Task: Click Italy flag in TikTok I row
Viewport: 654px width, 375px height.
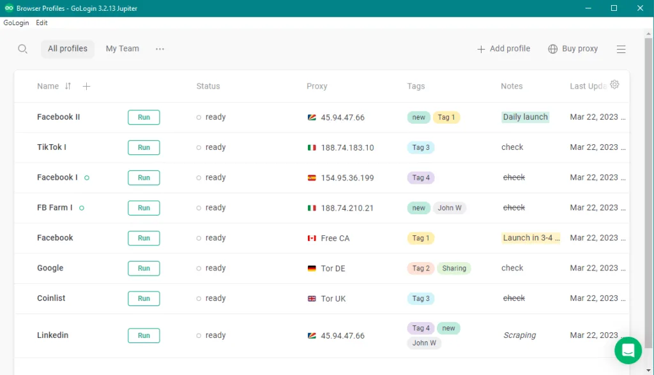Action: coord(312,147)
